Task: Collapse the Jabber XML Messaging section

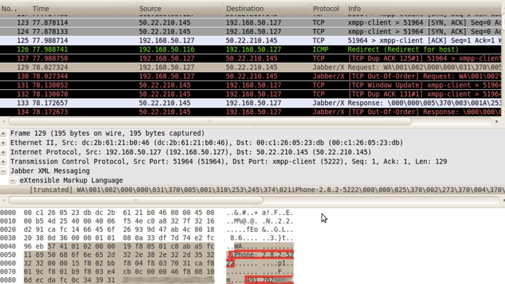Action: (x=4, y=170)
